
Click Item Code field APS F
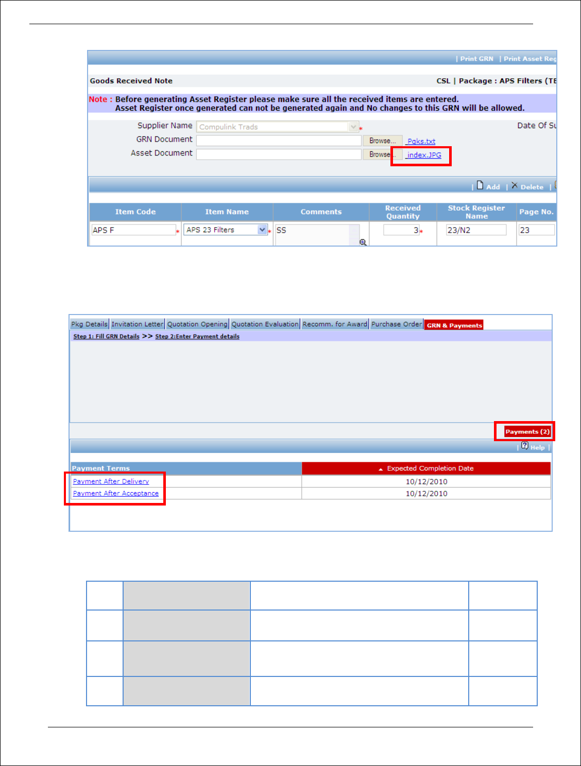[134, 230]
